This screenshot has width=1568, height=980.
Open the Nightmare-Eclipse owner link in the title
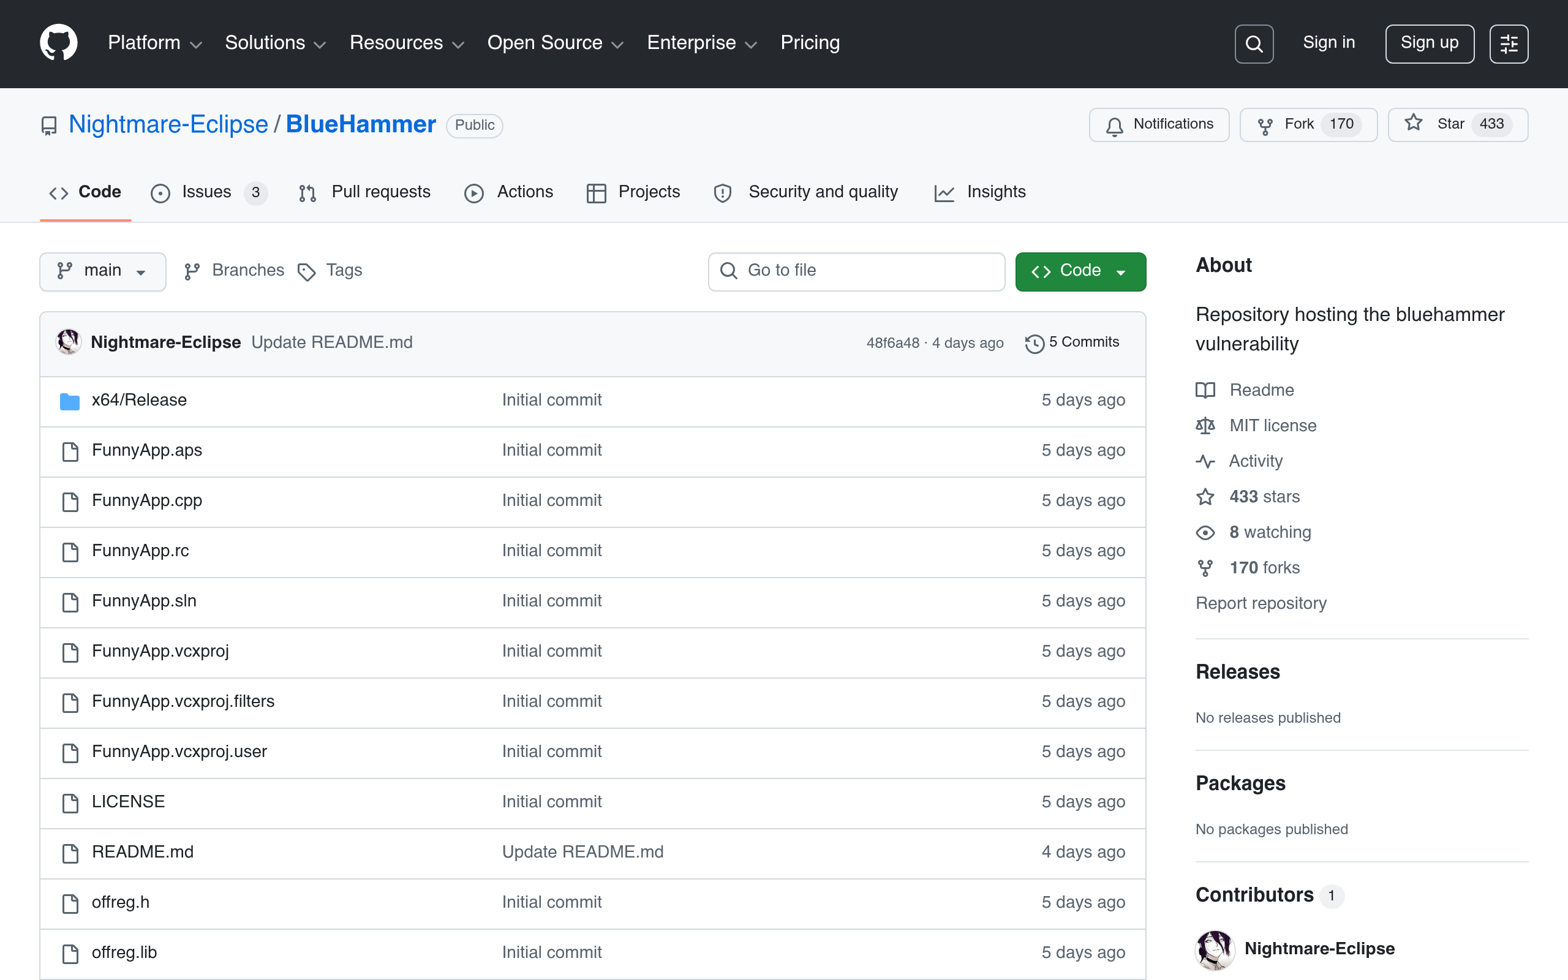pyautogui.click(x=168, y=124)
